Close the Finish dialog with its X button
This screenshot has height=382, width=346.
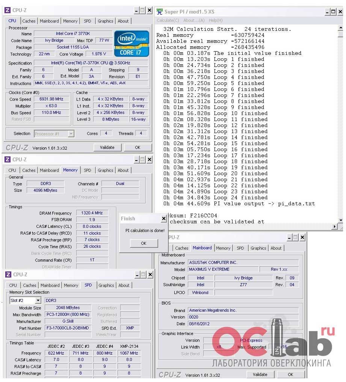pyautogui.click(x=163, y=219)
